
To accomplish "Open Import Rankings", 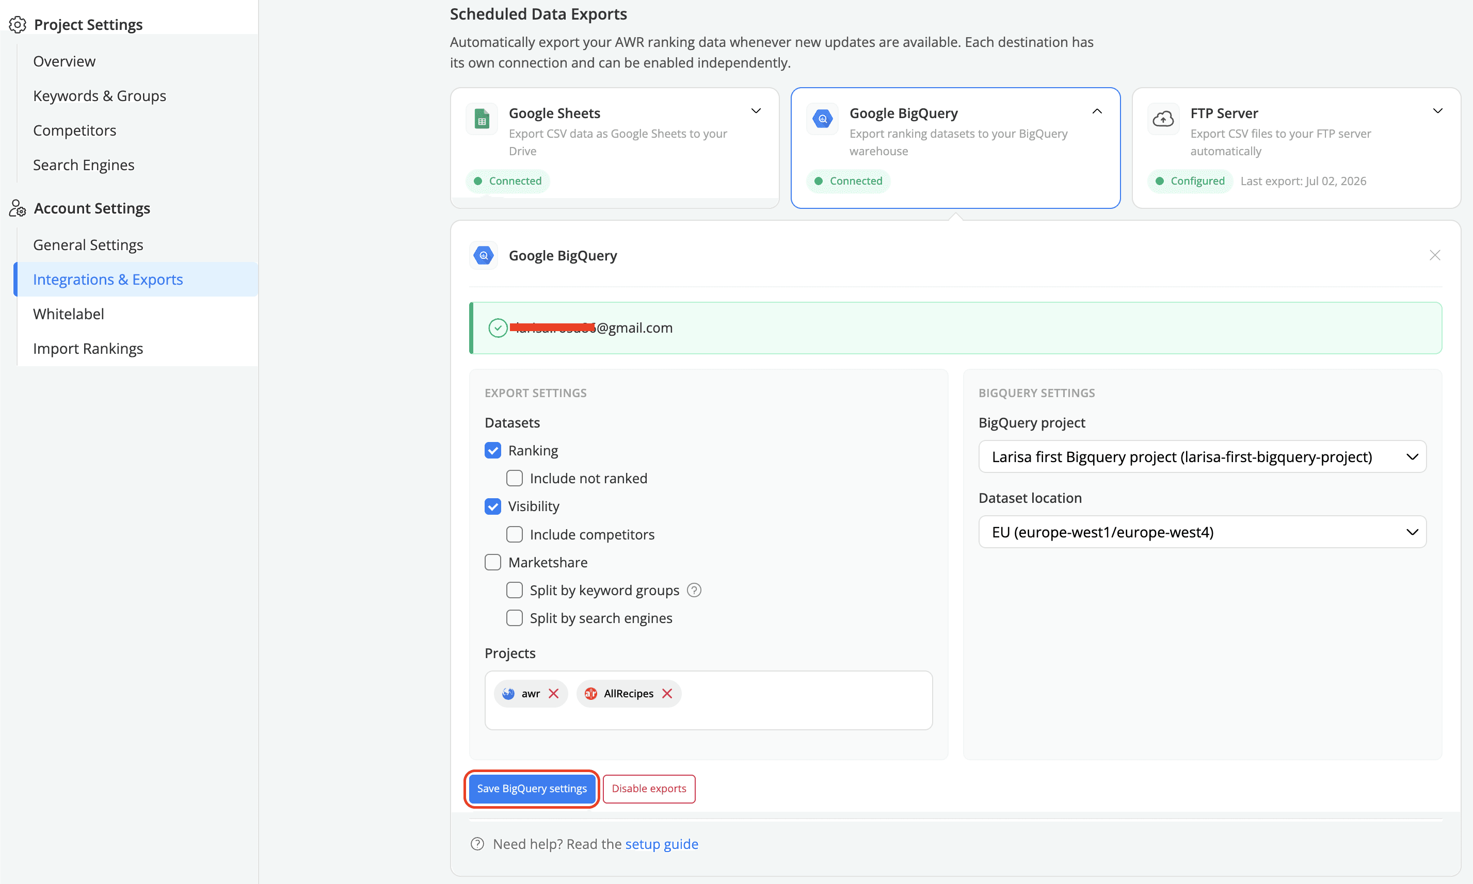I will coord(88,349).
